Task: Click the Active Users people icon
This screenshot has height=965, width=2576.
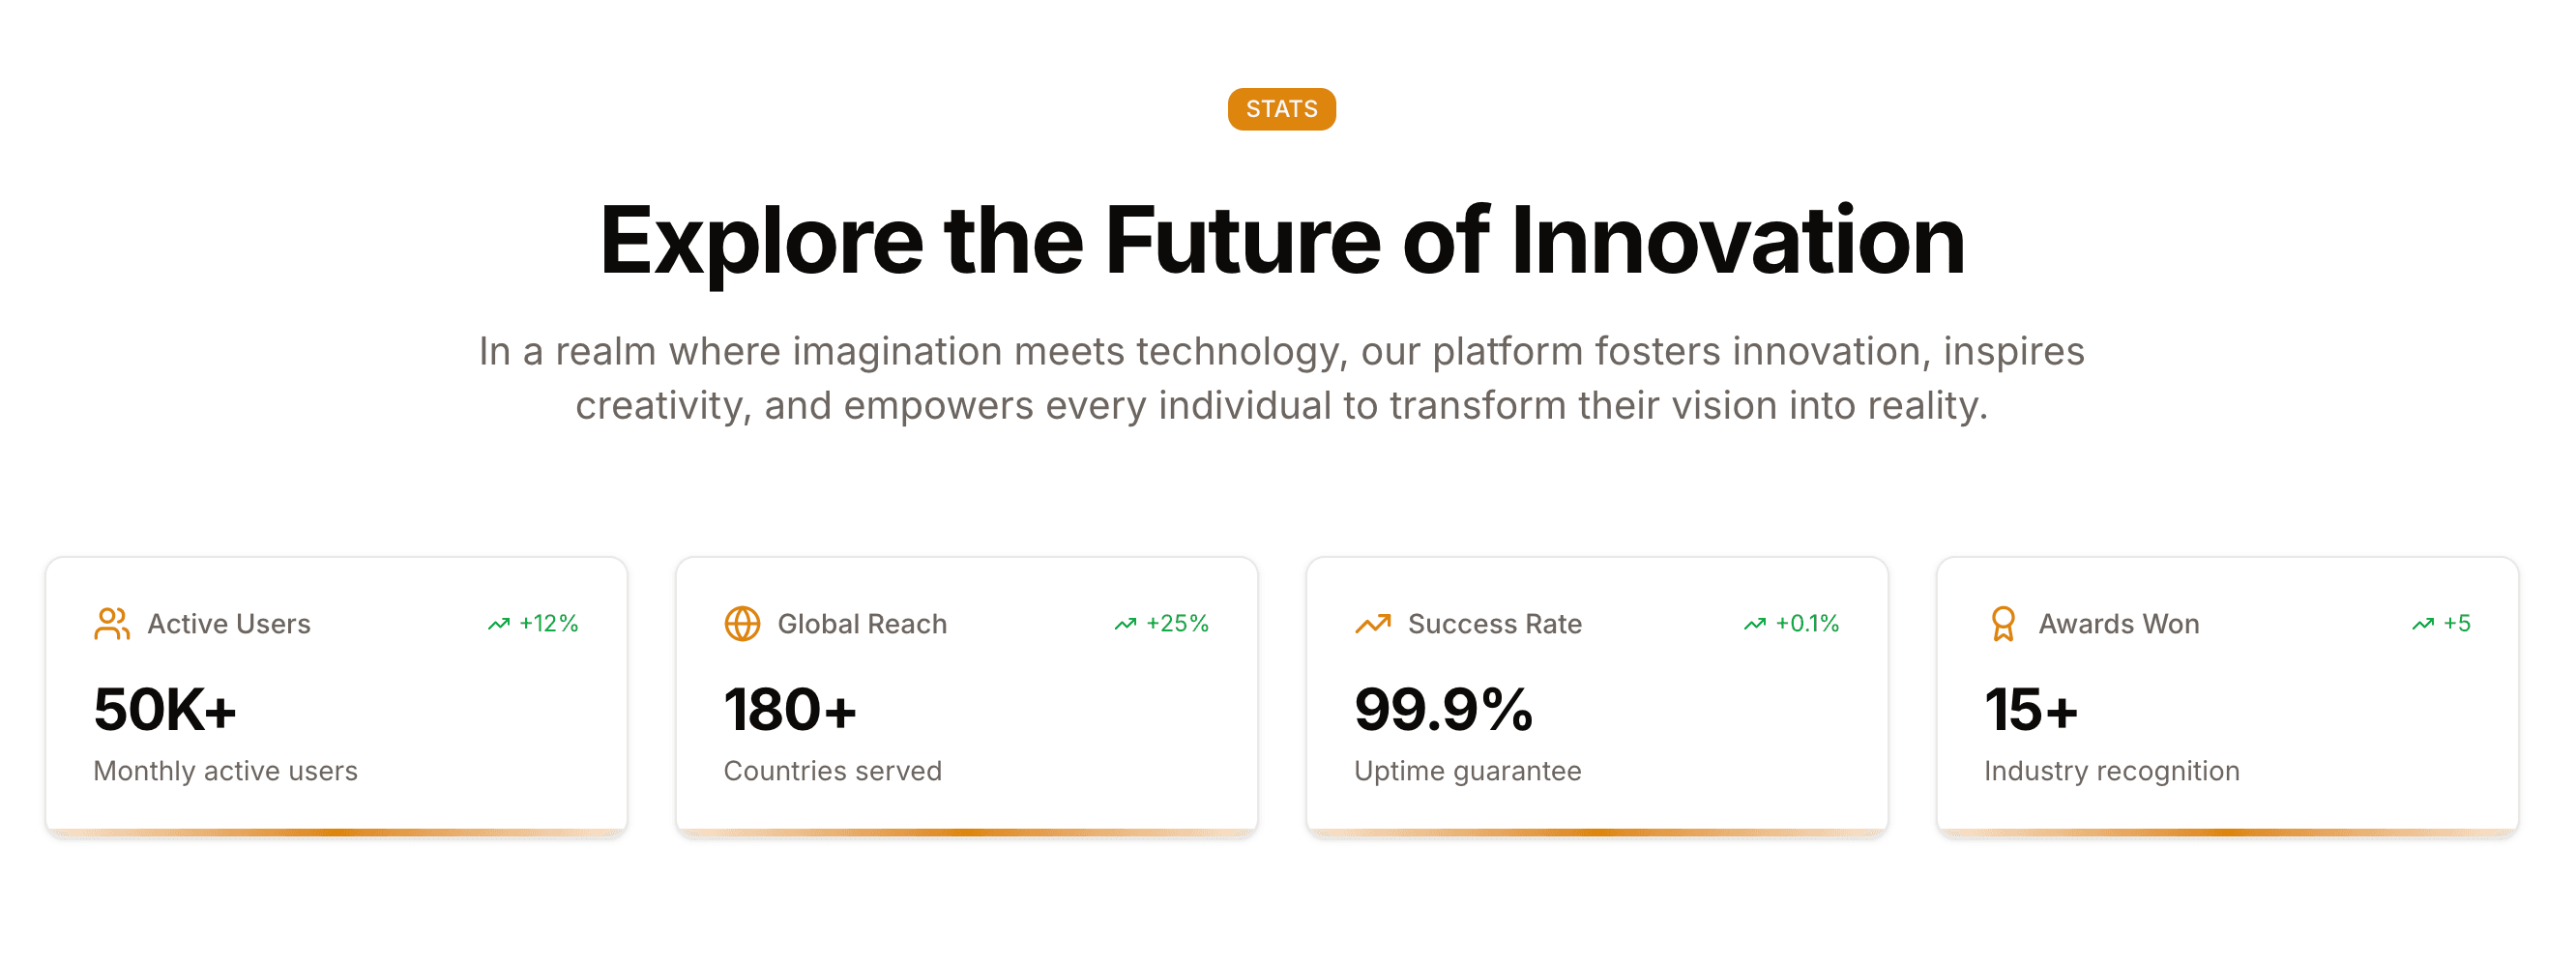Action: 111,624
